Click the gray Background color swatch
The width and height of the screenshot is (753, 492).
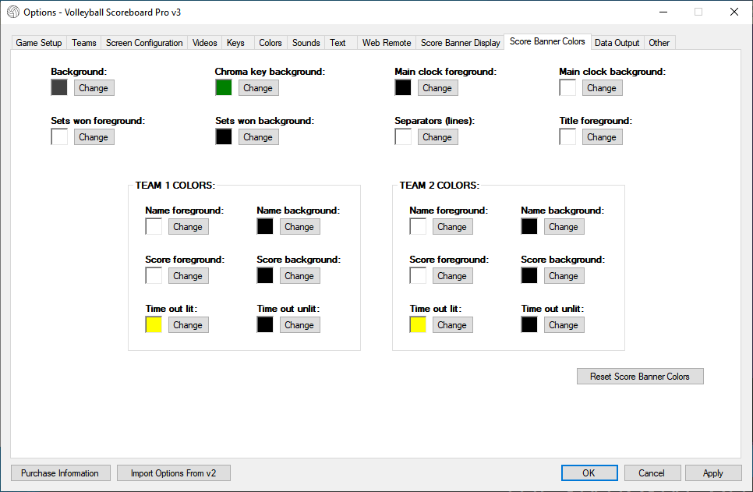[x=59, y=88]
